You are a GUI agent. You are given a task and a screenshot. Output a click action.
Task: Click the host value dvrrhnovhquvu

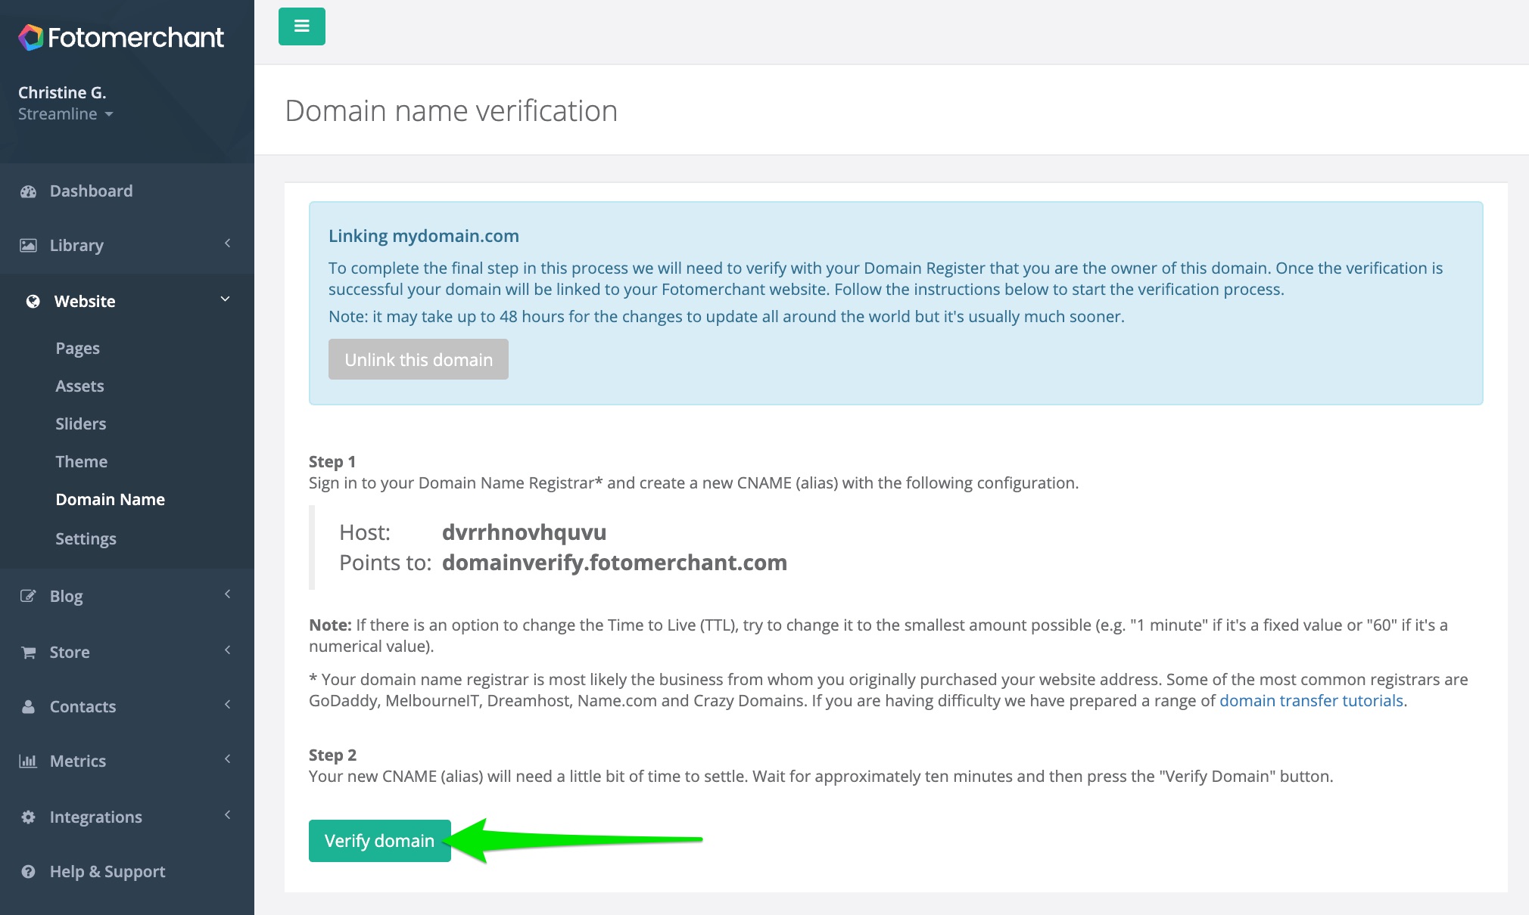pyautogui.click(x=524, y=532)
